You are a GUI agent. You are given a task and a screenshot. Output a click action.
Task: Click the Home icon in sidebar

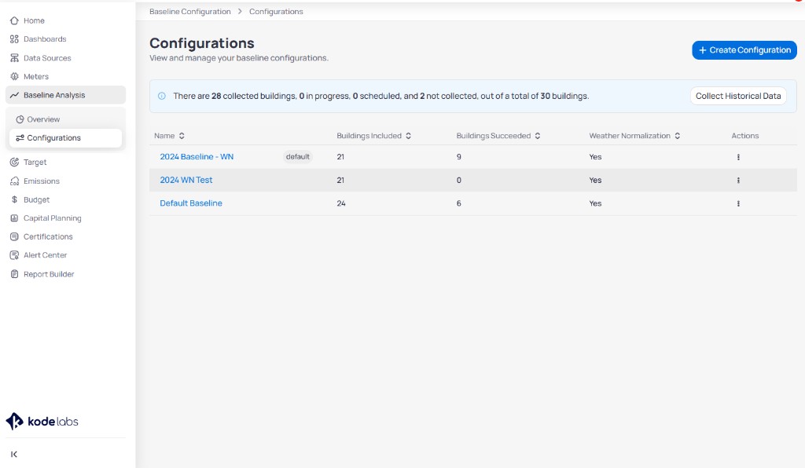(x=14, y=20)
